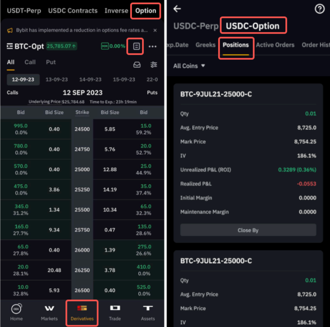Switch to the Call filter tab
This screenshot has width=330, height=327.
click(x=30, y=62)
